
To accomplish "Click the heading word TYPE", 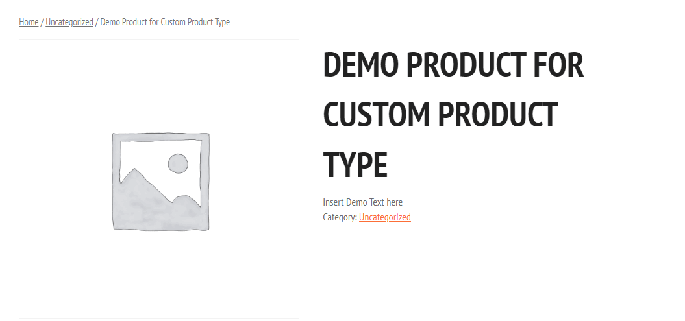I will [x=355, y=165].
